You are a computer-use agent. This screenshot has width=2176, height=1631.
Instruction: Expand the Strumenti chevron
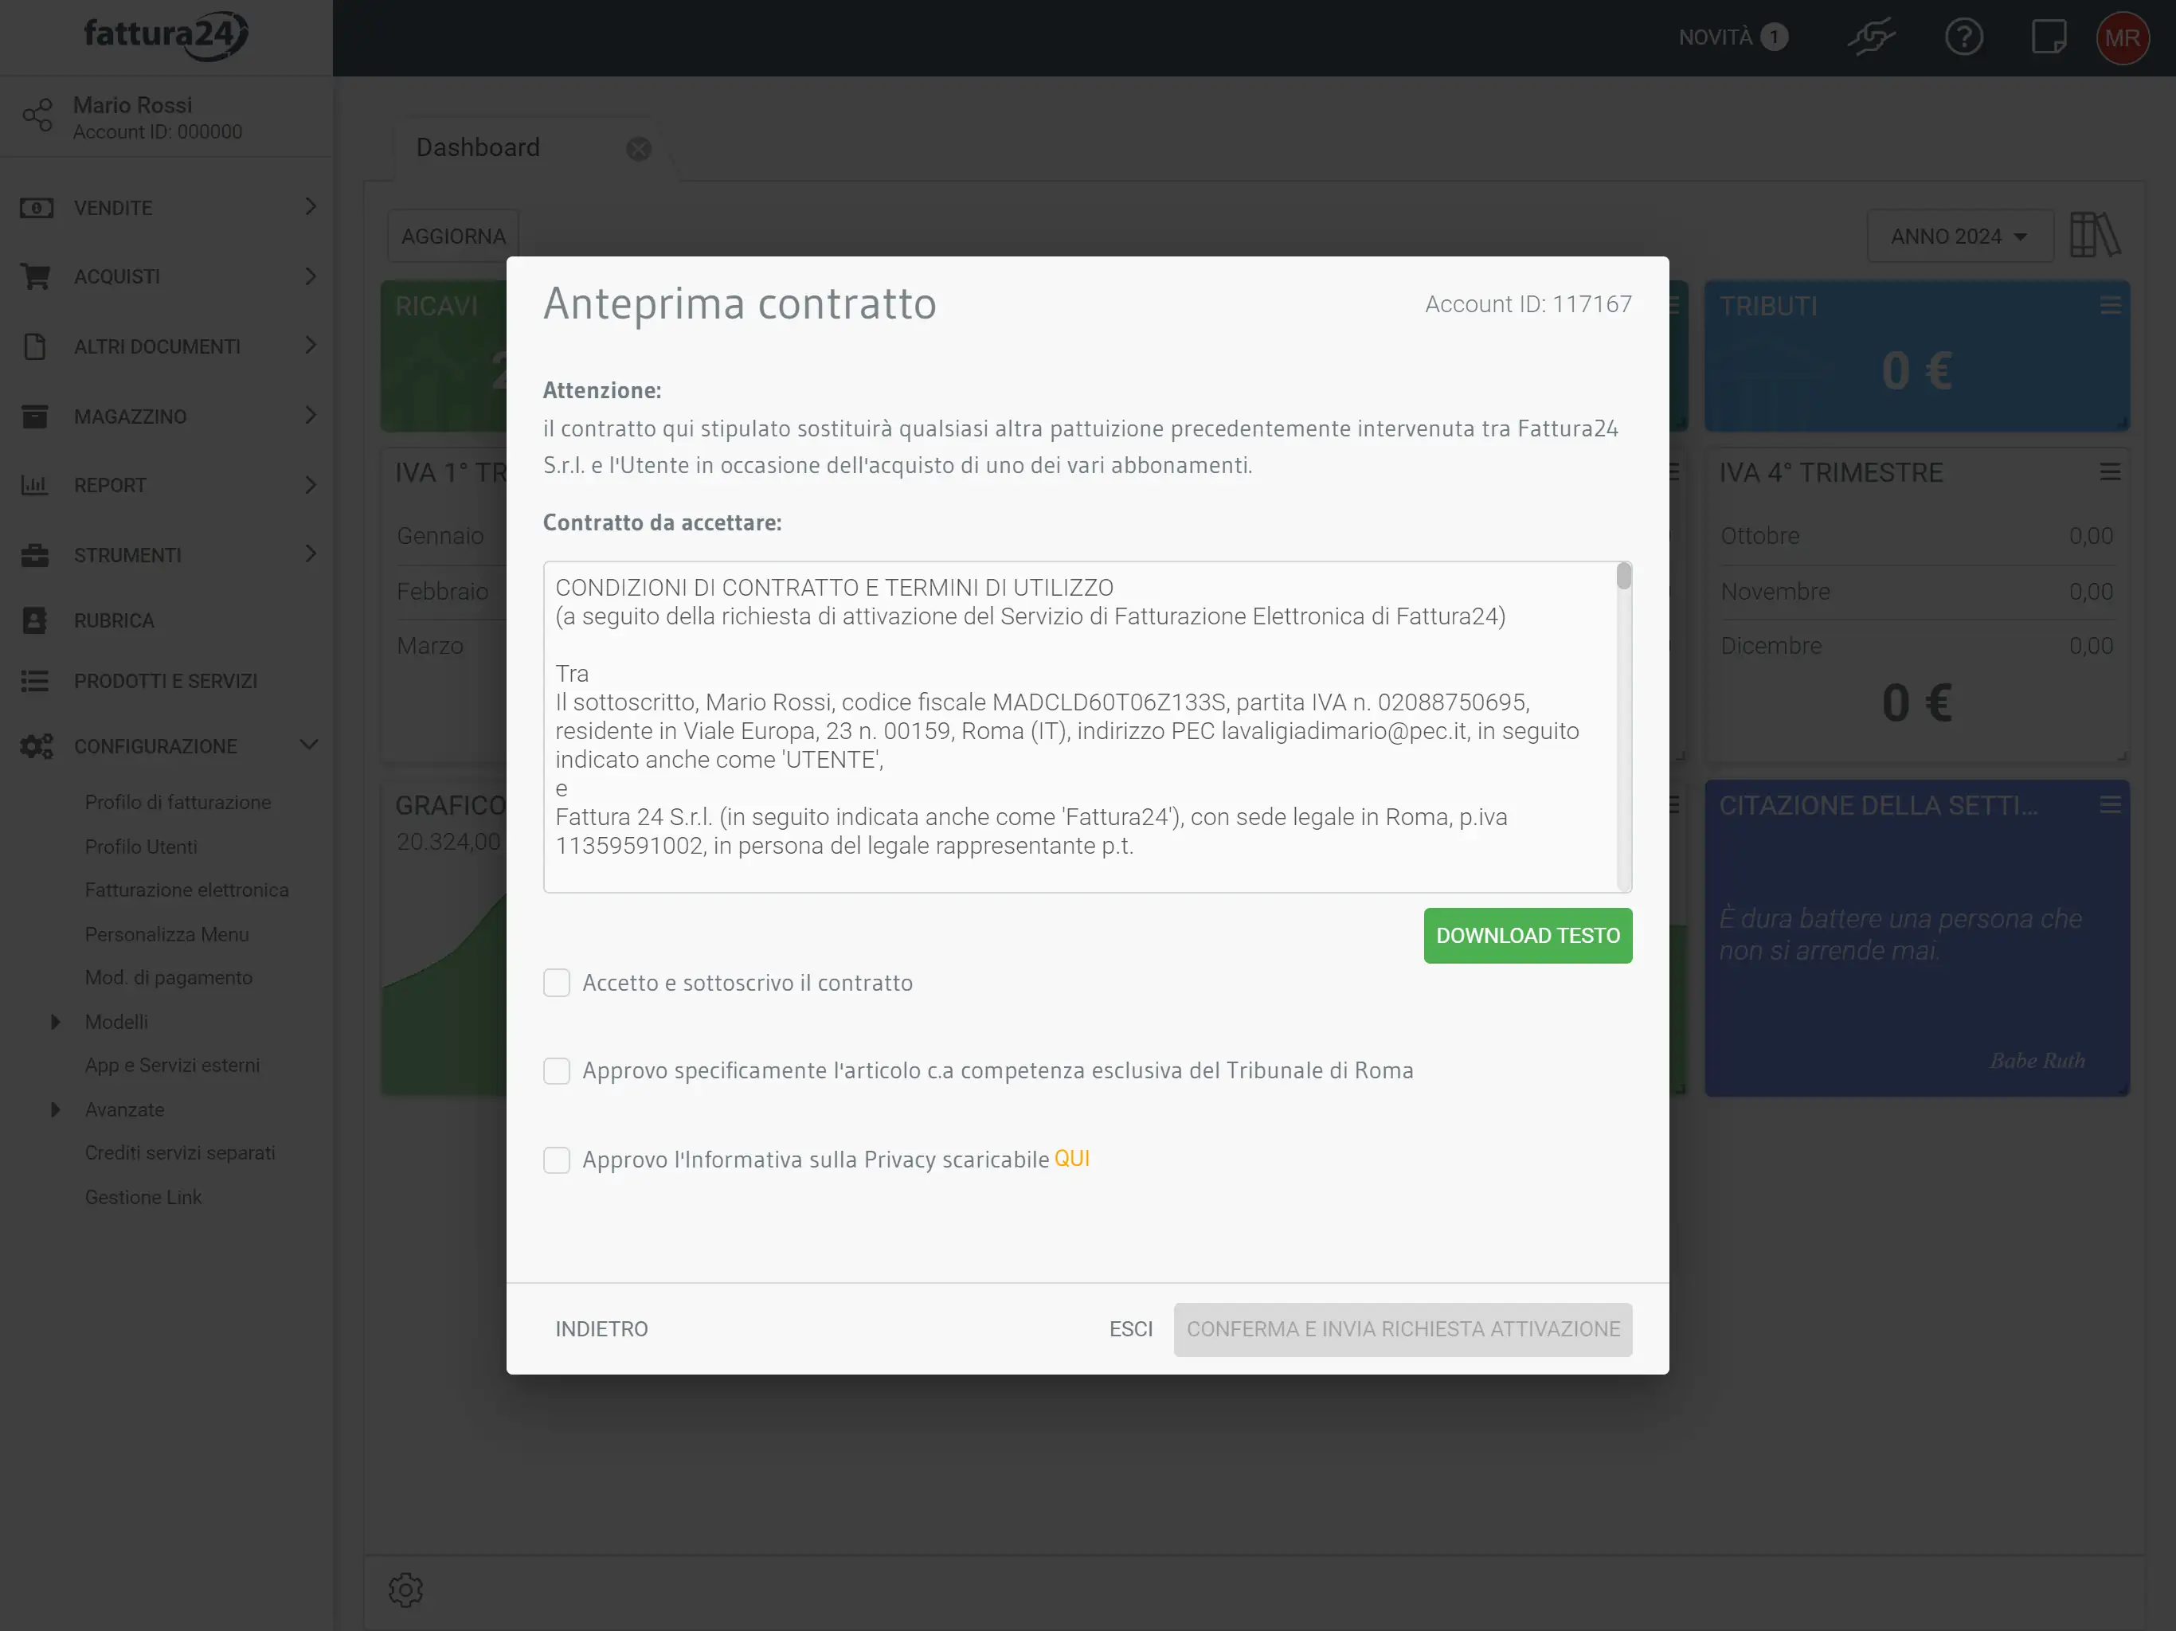[310, 553]
